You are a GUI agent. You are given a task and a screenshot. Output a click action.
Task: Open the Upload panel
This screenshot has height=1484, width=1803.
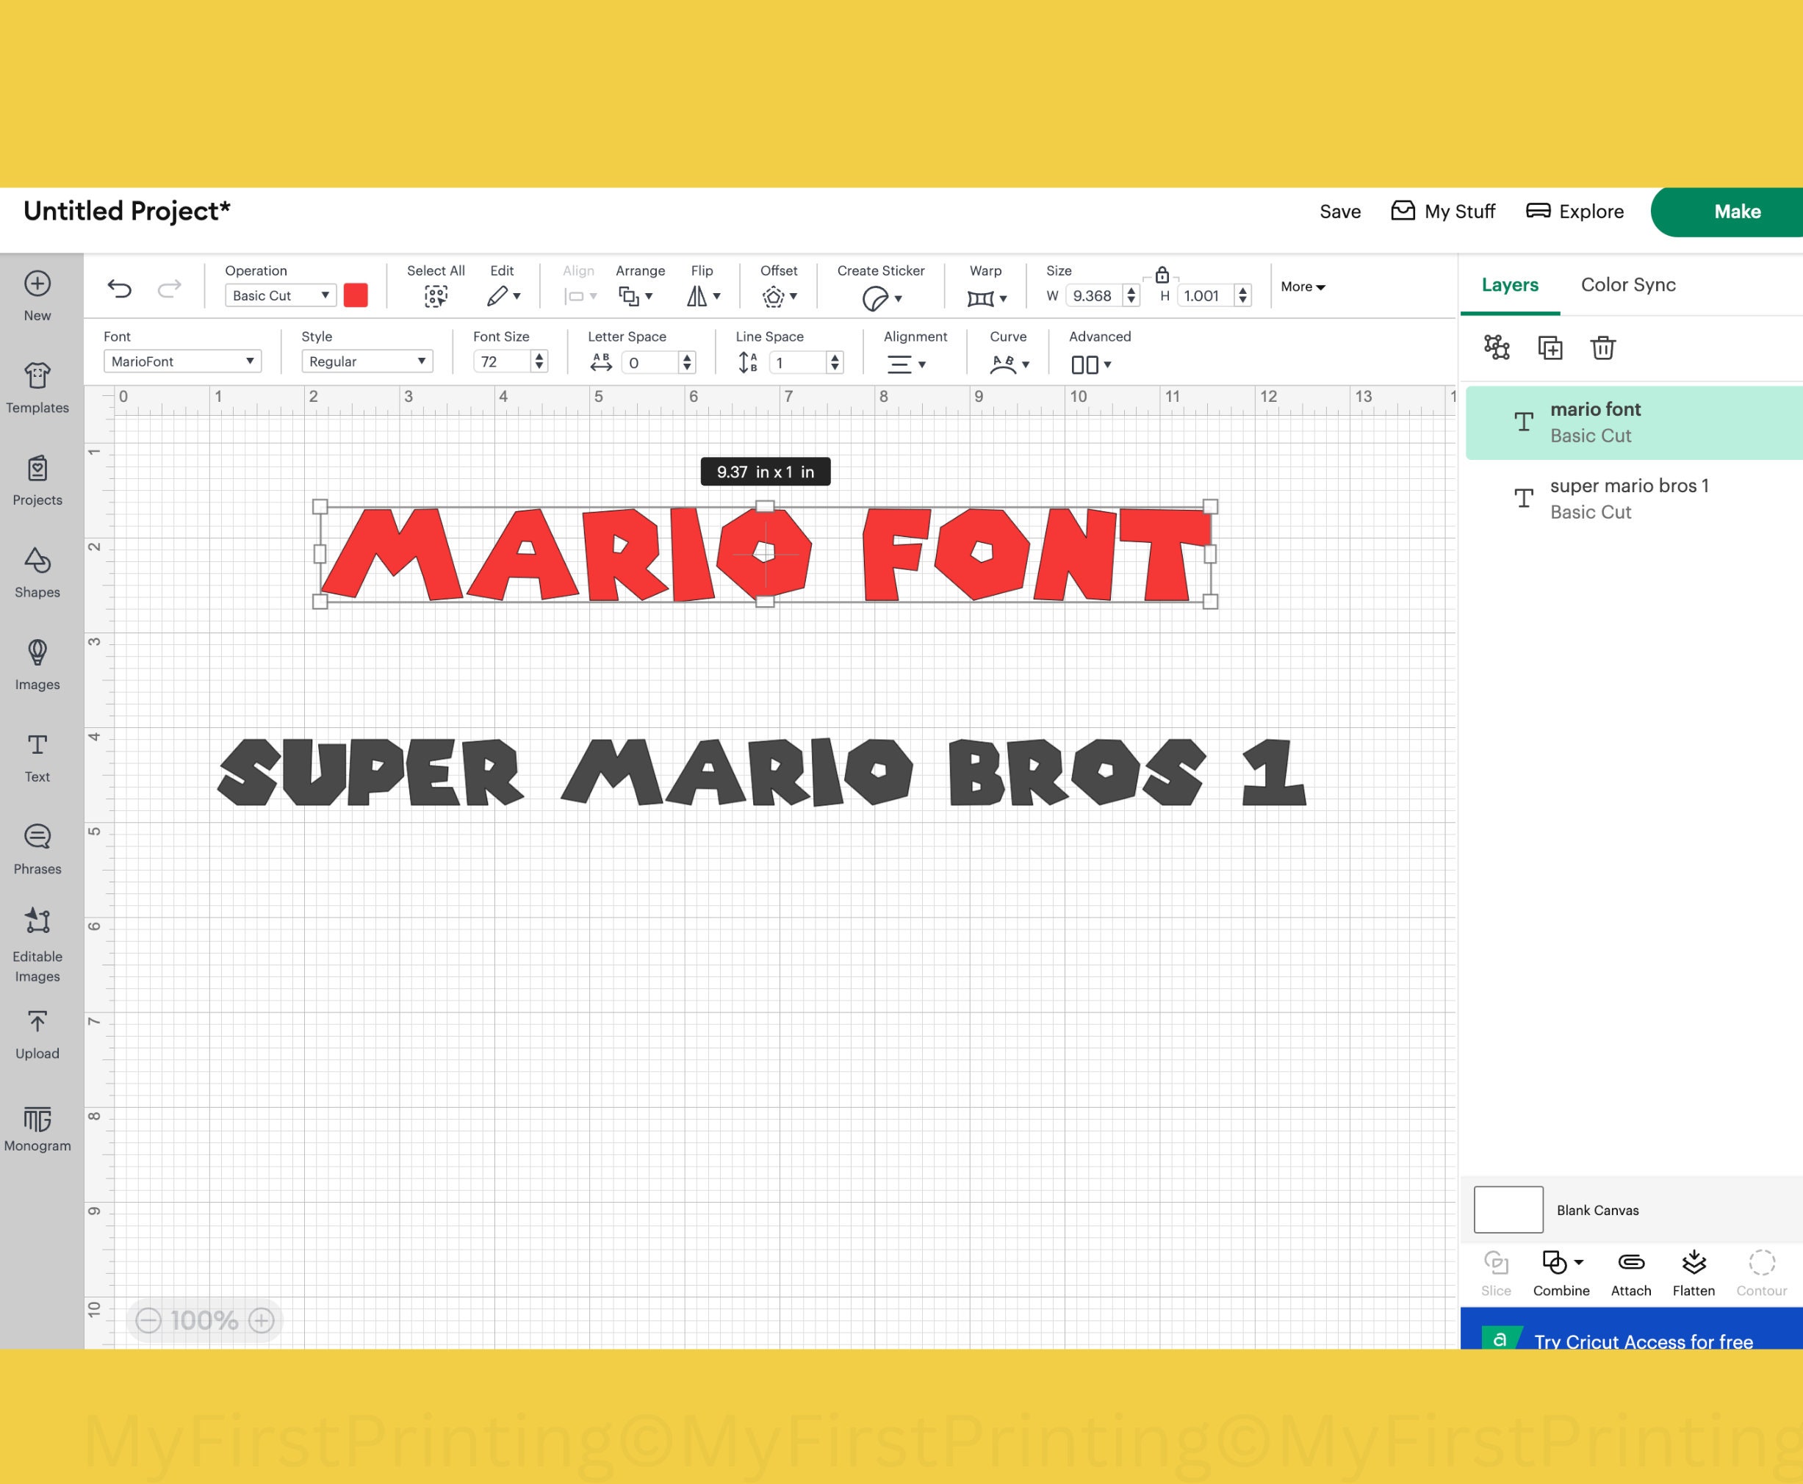37,1033
